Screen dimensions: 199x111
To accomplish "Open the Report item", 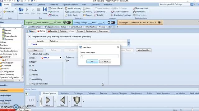I will click(87, 15).
